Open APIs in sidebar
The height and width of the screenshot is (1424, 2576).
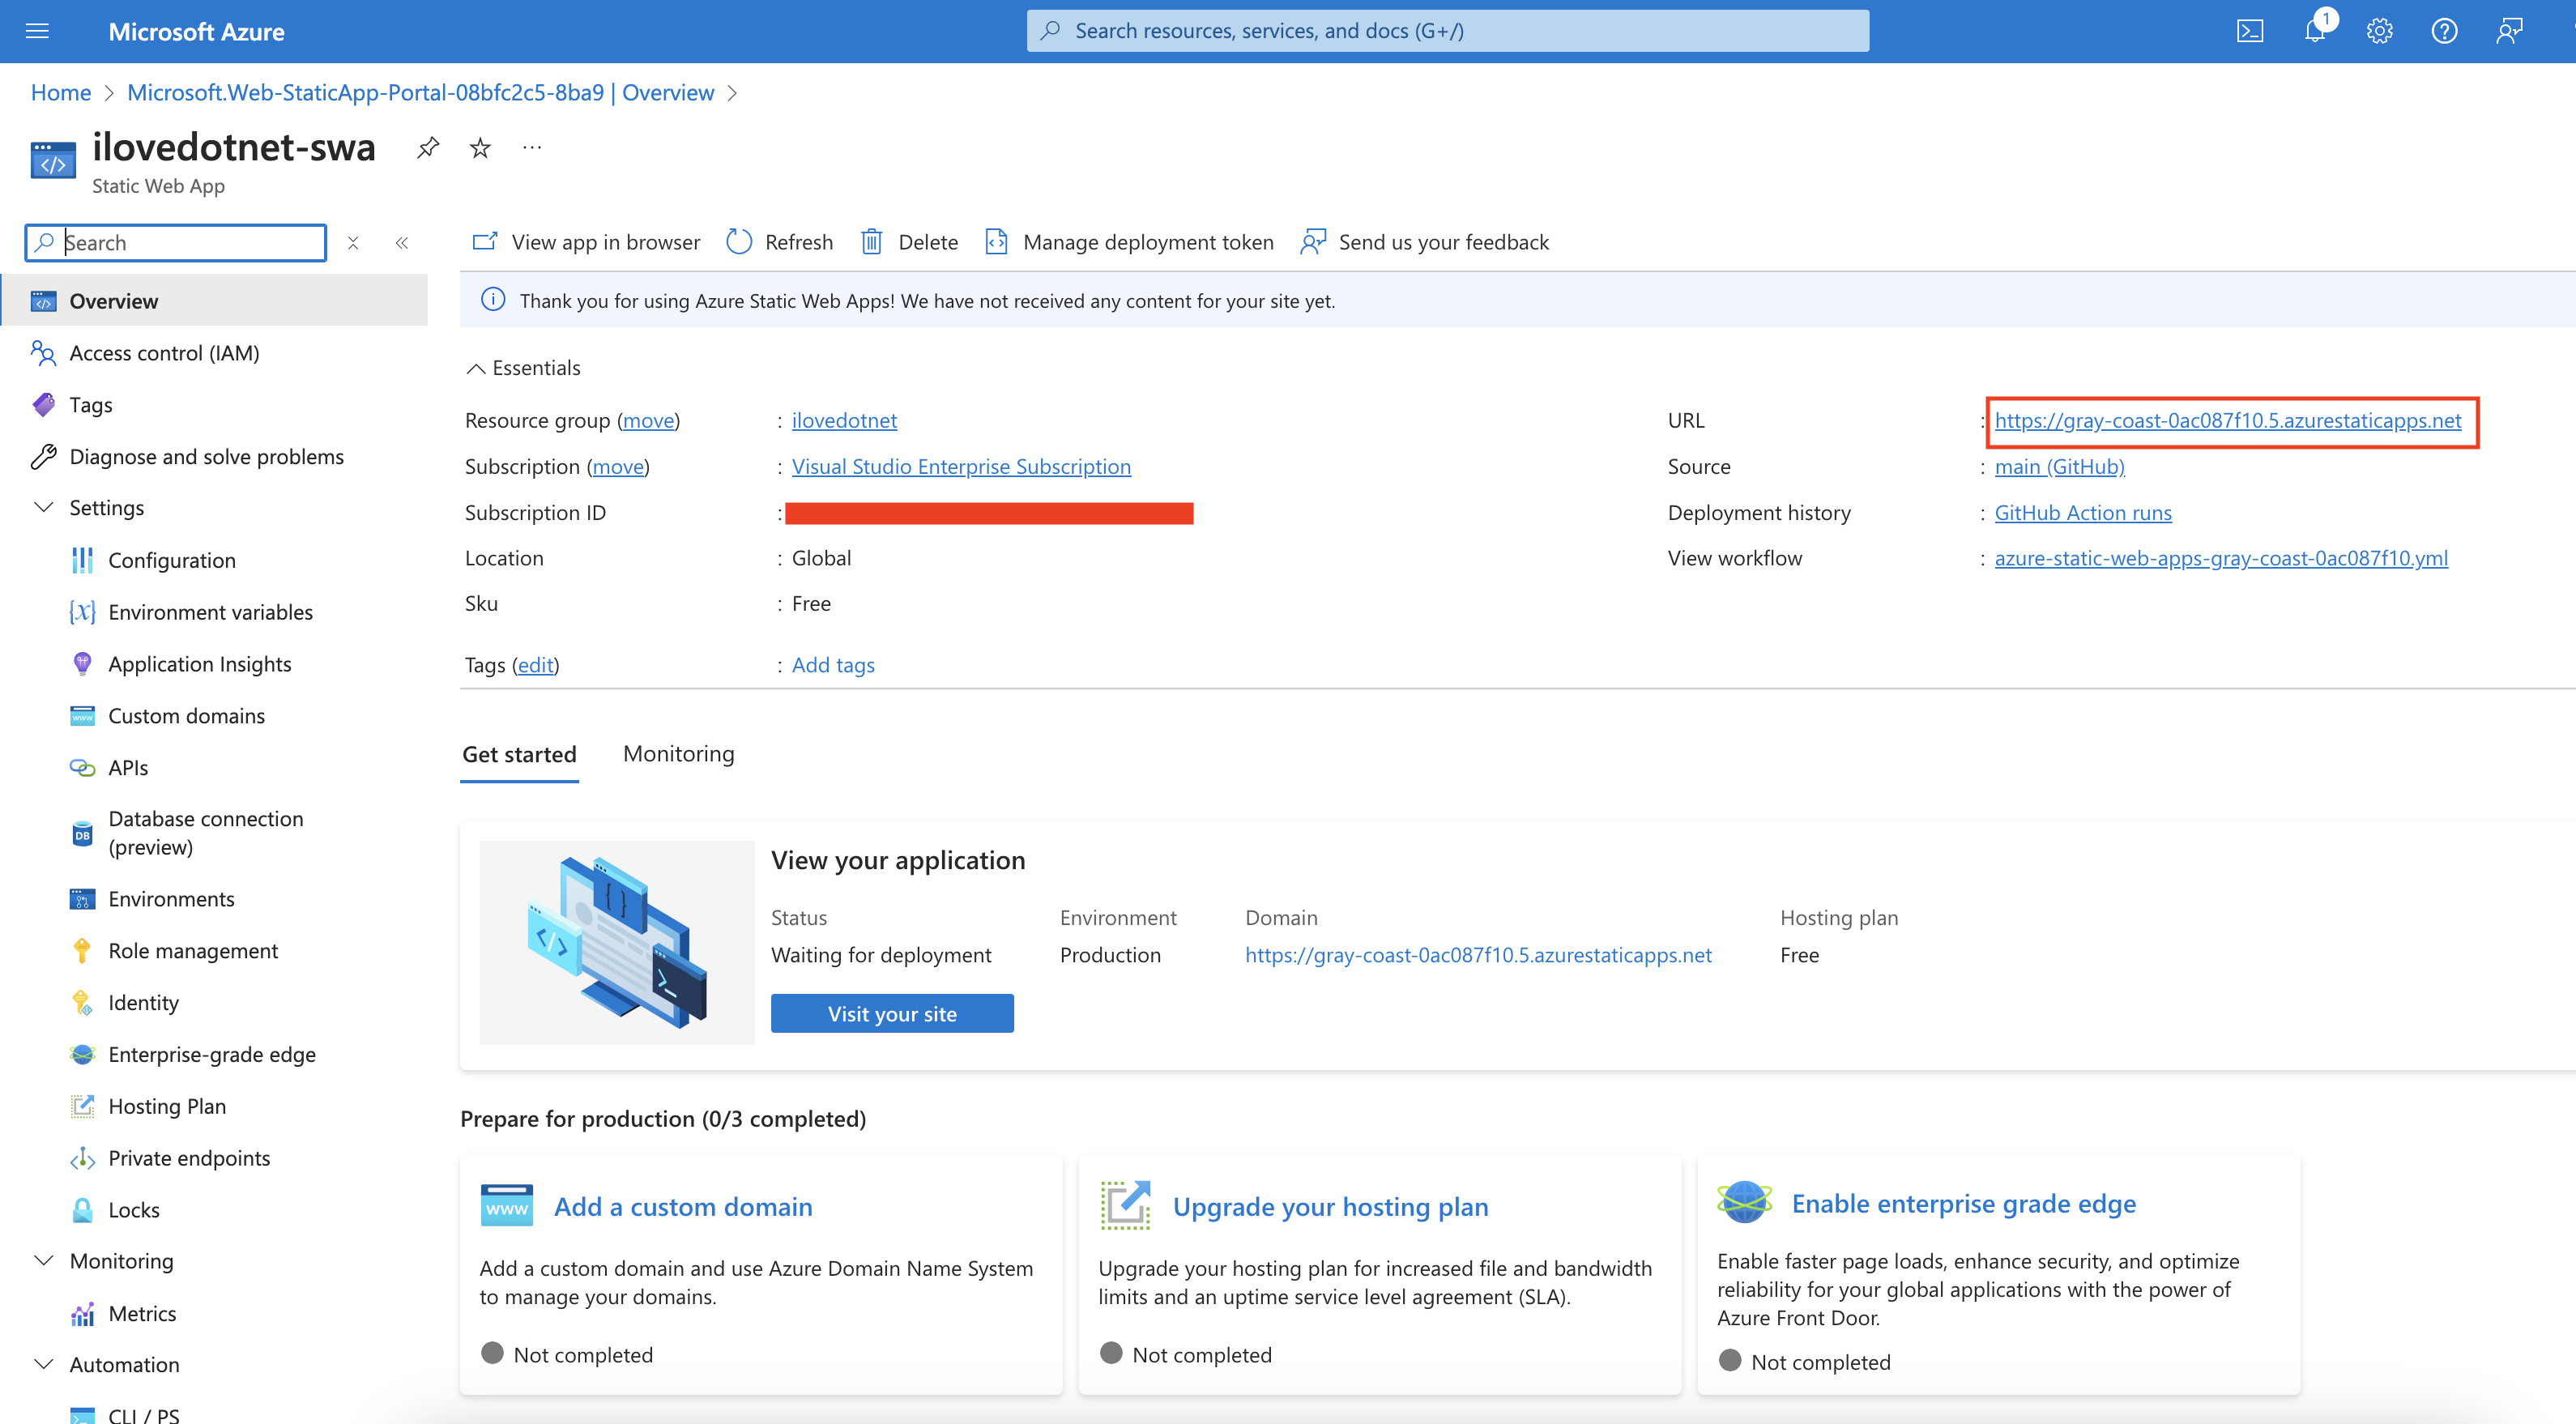[128, 768]
